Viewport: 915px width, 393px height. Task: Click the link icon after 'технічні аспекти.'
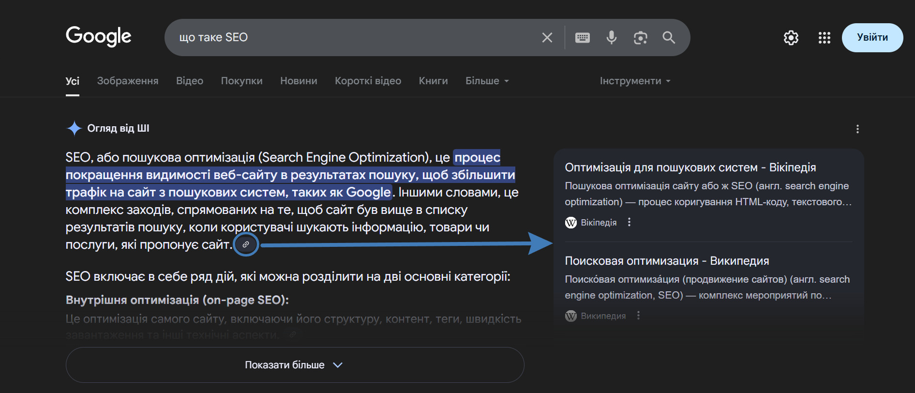(293, 334)
